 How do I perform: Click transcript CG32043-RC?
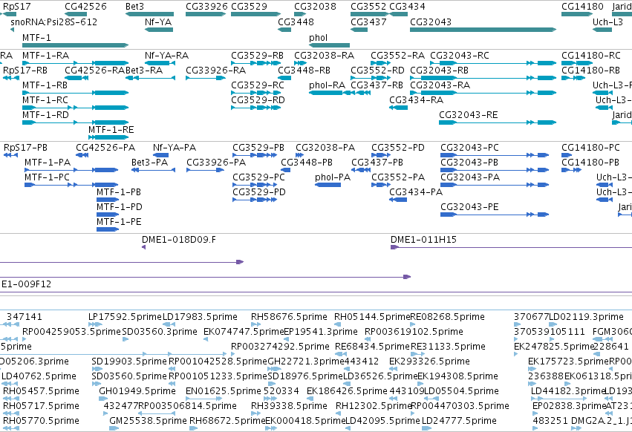[460, 56]
